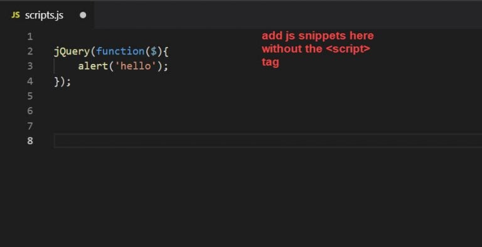The height and width of the screenshot is (247, 482).
Task: Click line number 2 in the gutter
Action: pyautogui.click(x=30, y=51)
